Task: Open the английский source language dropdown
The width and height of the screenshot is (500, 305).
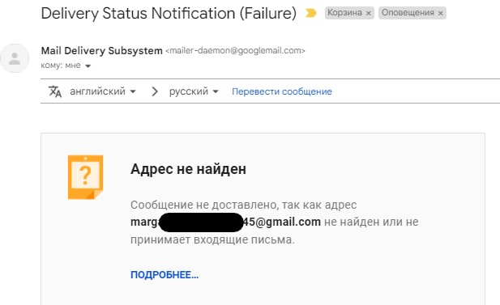Action: (103, 91)
